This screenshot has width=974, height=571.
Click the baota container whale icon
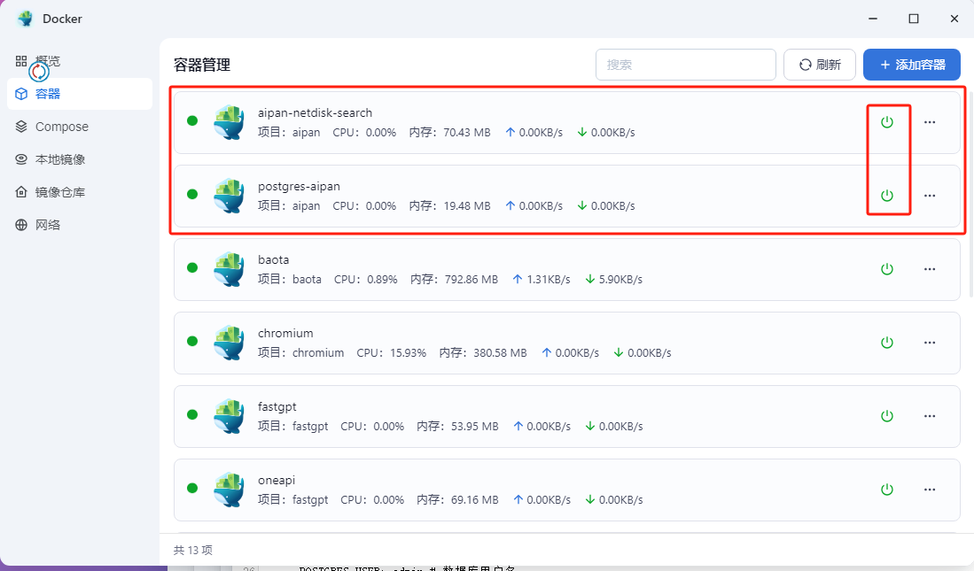pos(229,269)
